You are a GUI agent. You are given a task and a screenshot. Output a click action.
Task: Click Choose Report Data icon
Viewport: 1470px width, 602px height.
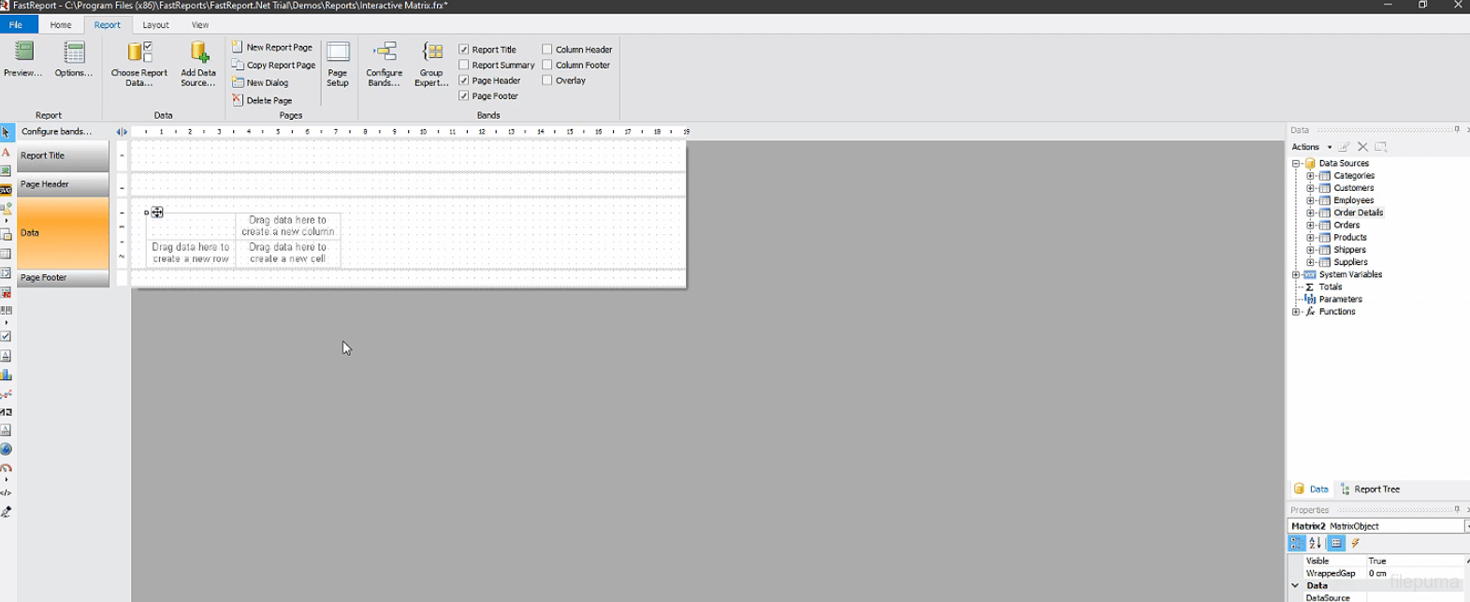[x=138, y=53]
